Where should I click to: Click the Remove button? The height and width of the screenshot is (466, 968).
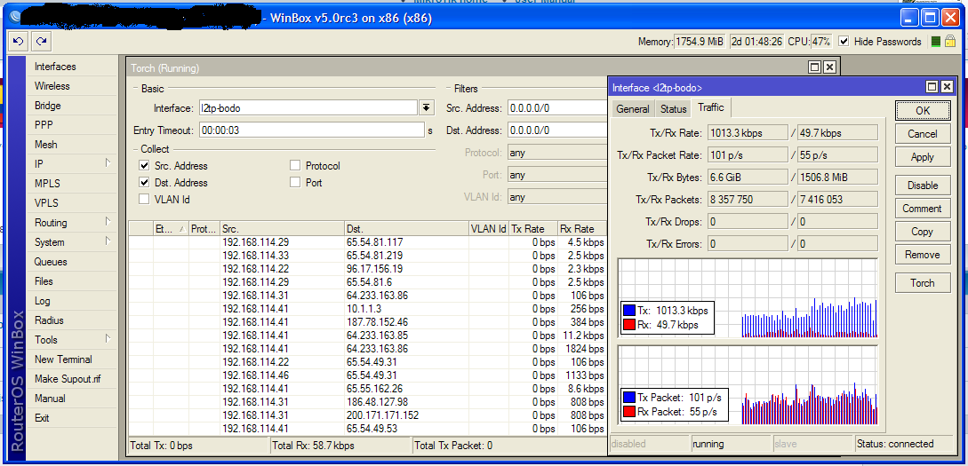click(x=923, y=255)
